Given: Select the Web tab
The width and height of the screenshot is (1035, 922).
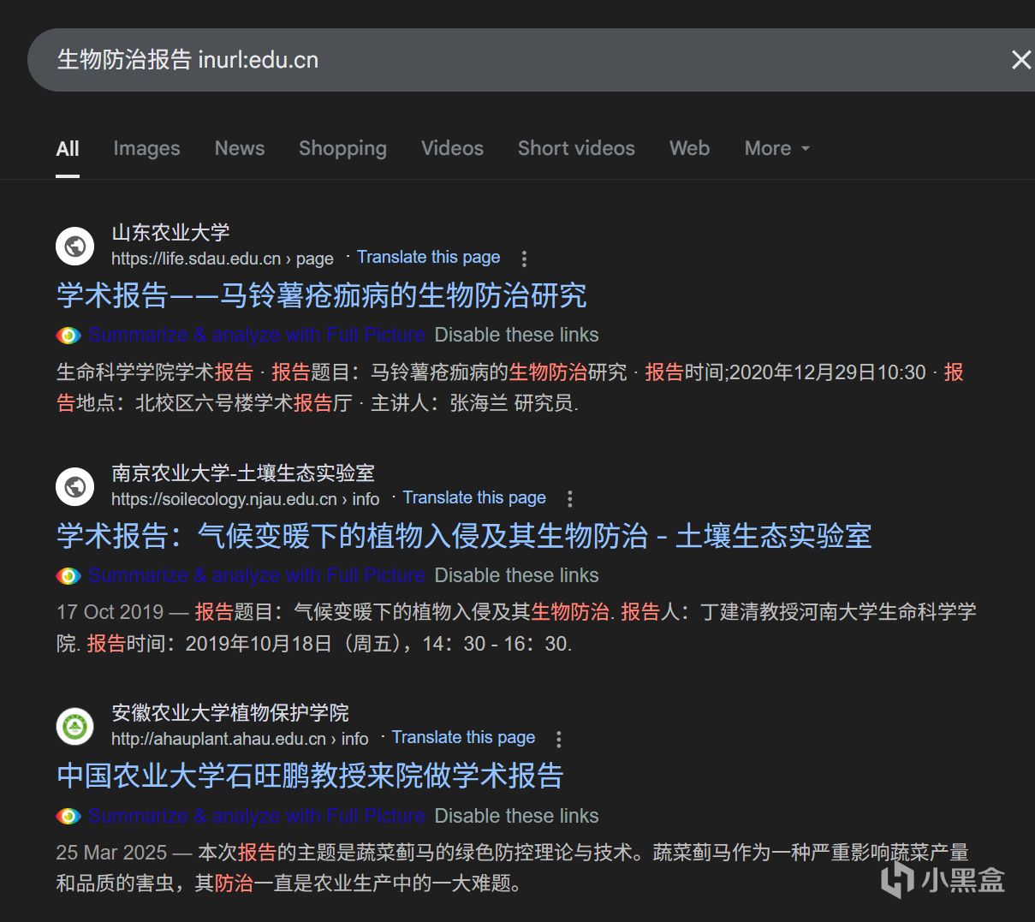Looking at the screenshot, I should coord(689,148).
